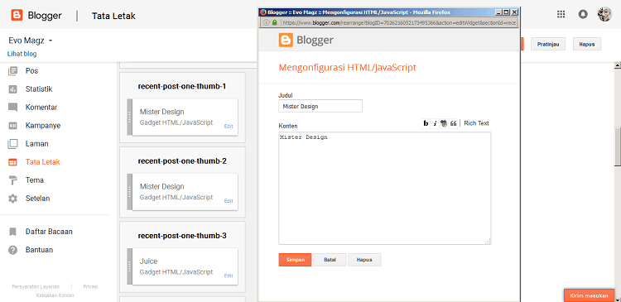Toggle bold formatting in Konten toolbar
Image resolution: width=621 pixels, height=302 pixels.
click(x=426, y=123)
